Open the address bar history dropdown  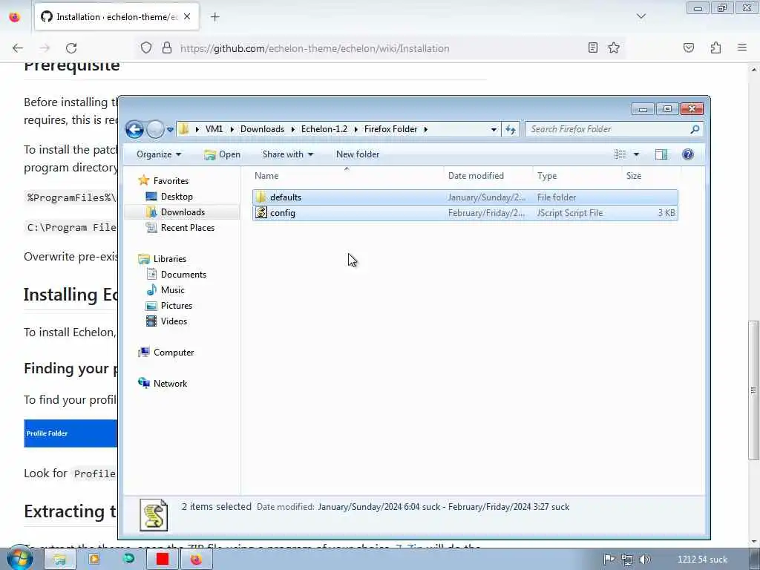coord(494,129)
